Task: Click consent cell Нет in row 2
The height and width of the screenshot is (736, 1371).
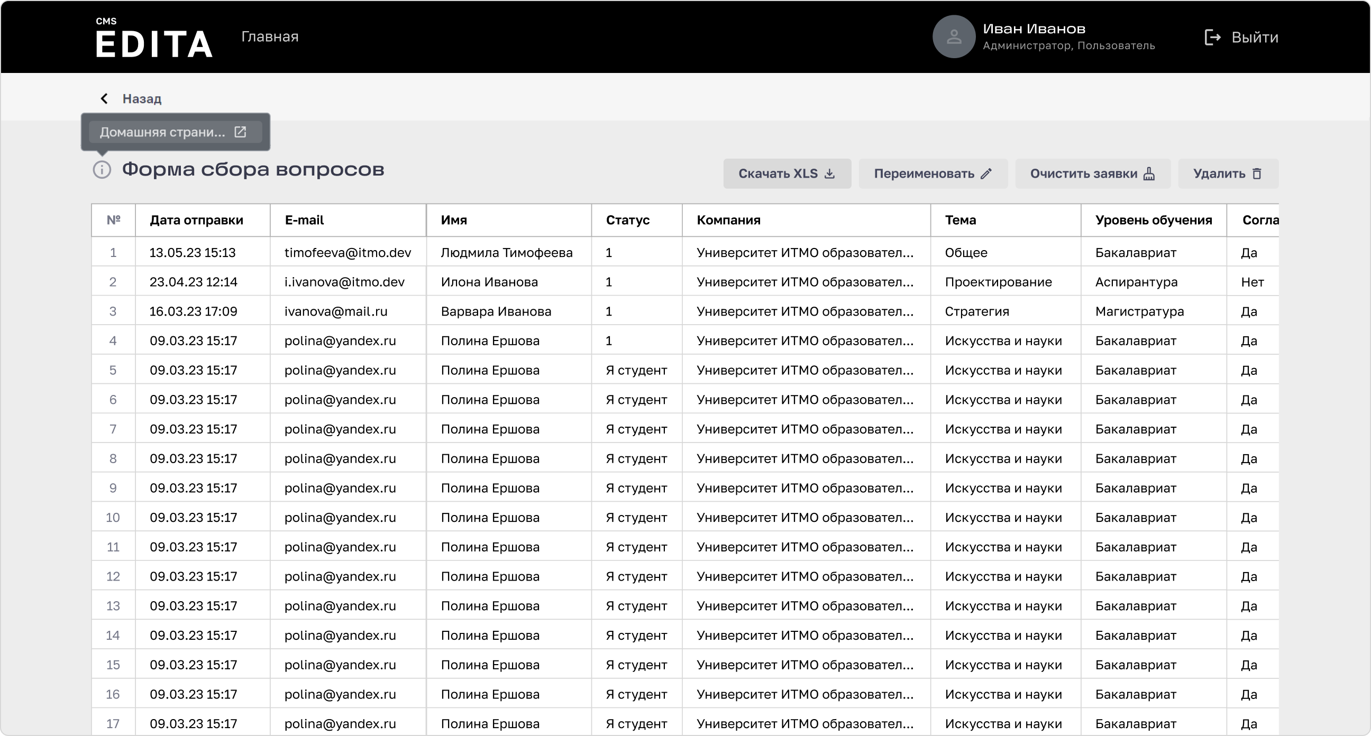Action: pyautogui.click(x=1253, y=281)
